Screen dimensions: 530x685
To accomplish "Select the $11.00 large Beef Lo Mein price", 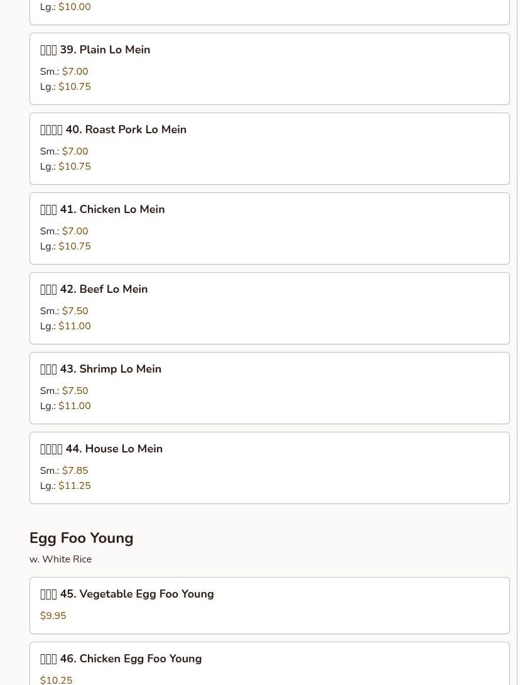I will (74, 326).
